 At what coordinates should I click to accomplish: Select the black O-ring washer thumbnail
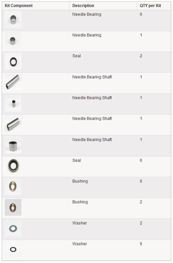13,249
